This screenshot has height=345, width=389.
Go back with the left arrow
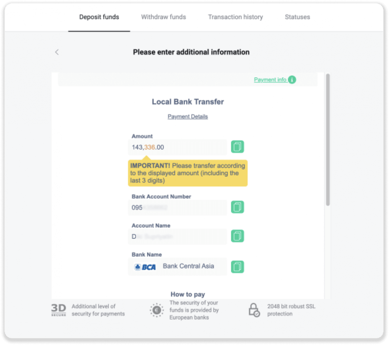click(x=57, y=52)
